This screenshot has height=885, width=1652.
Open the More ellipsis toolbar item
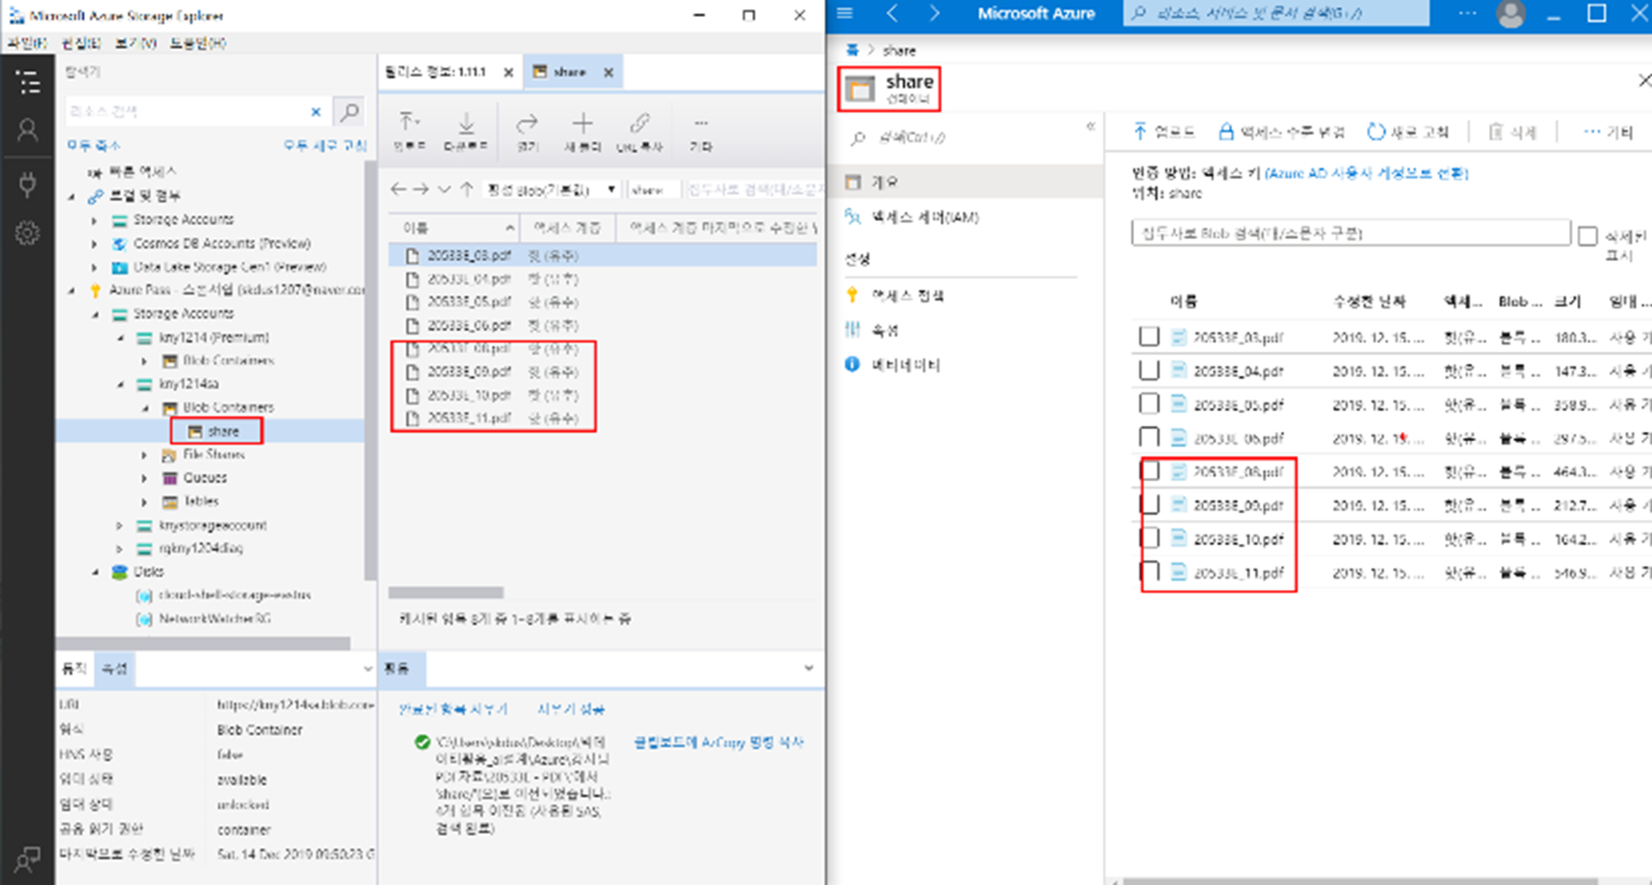click(x=701, y=131)
